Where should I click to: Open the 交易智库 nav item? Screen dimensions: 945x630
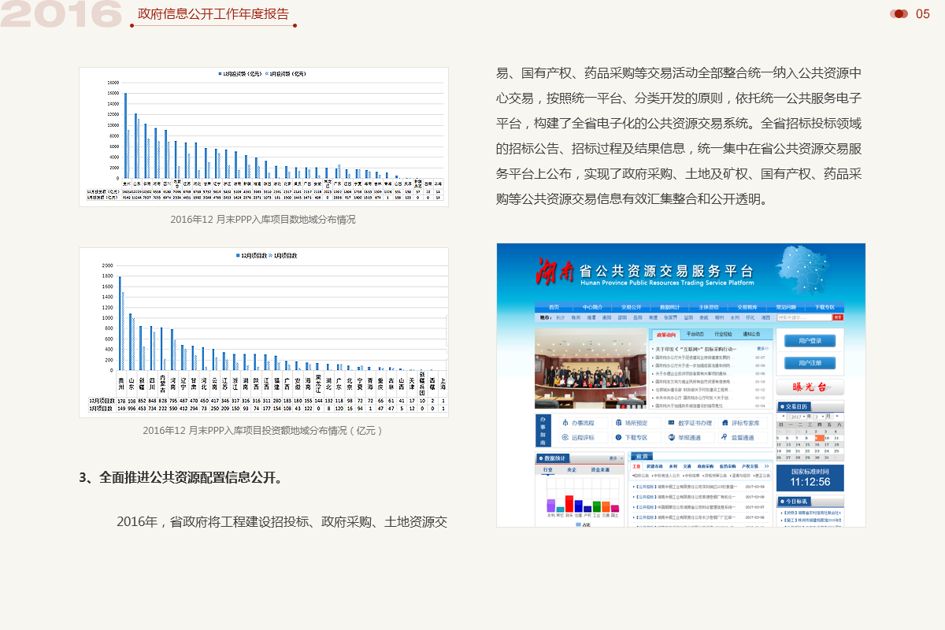point(747,307)
